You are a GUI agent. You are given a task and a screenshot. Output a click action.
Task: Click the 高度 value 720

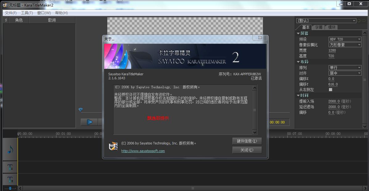[331, 56]
